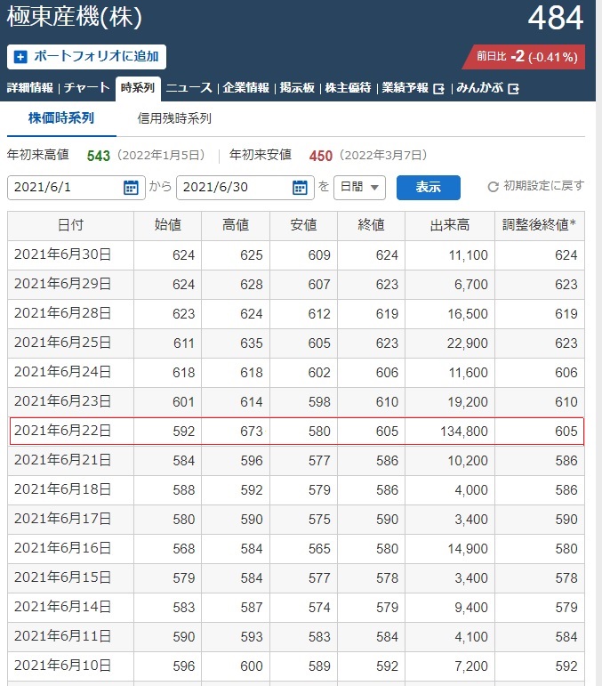The image size is (602, 686).
Task: Click the plus icon on the portfolio add button
Action: (x=20, y=57)
